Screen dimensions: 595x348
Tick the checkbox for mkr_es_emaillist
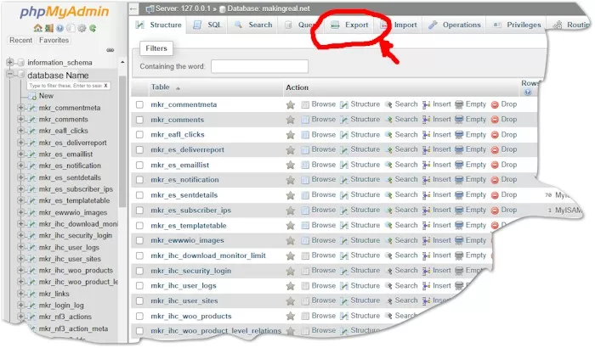pyautogui.click(x=140, y=165)
